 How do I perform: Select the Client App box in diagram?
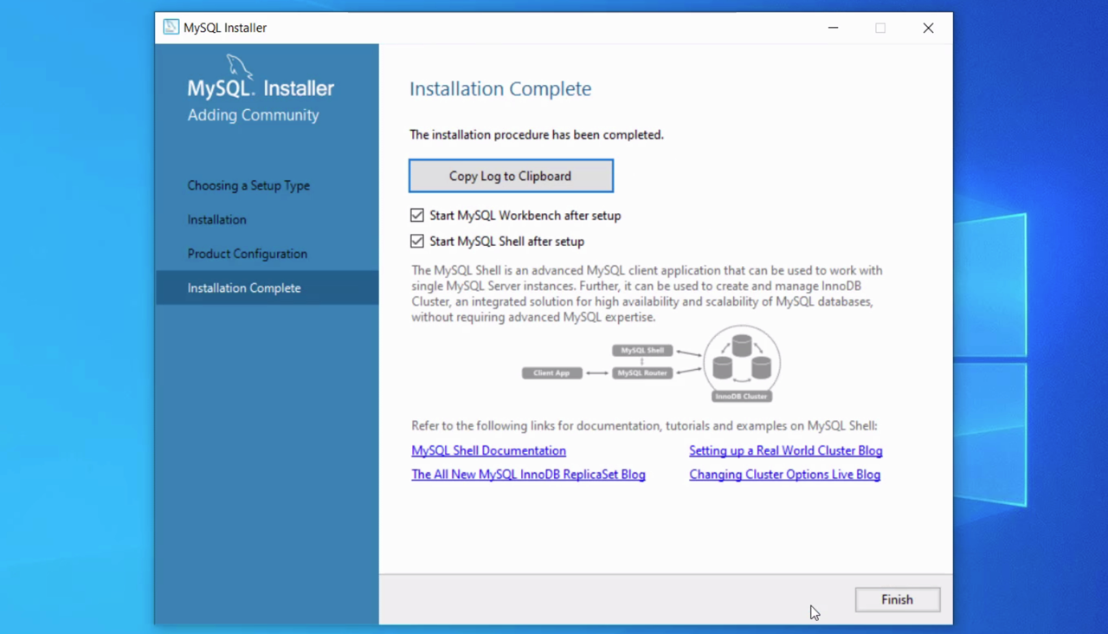pyautogui.click(x=551, y=373)
